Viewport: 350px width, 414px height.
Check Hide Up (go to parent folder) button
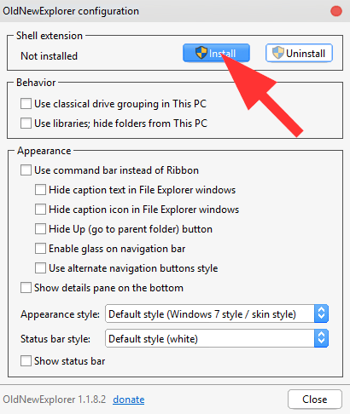pos(40,229)
